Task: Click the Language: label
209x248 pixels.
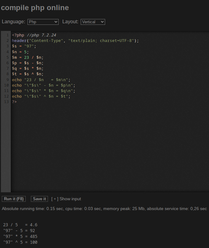Action: click(x=13, y=22)
